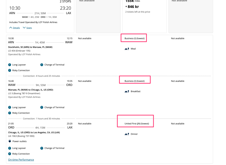Click Risky Connection help icon for Warsaw–Chicago flight

(10, 113)
